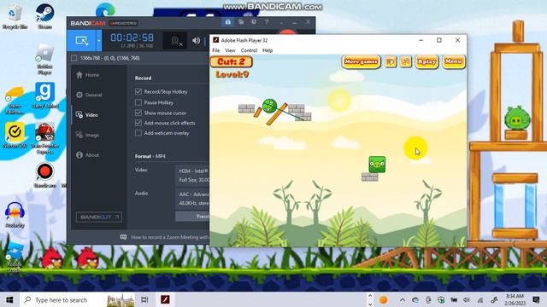547x307 pixels.
Task: Open Steam desktop icon
Action: coord(45,16)
